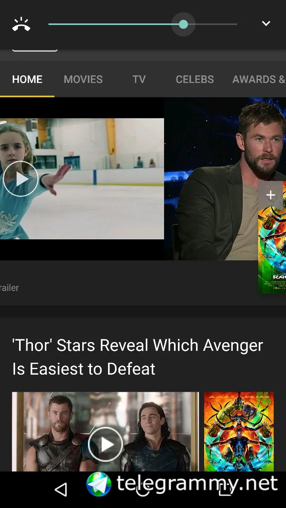Play the Thor and Loki video
Viewport: 286px width, 508px height.
tap(105, 444)
